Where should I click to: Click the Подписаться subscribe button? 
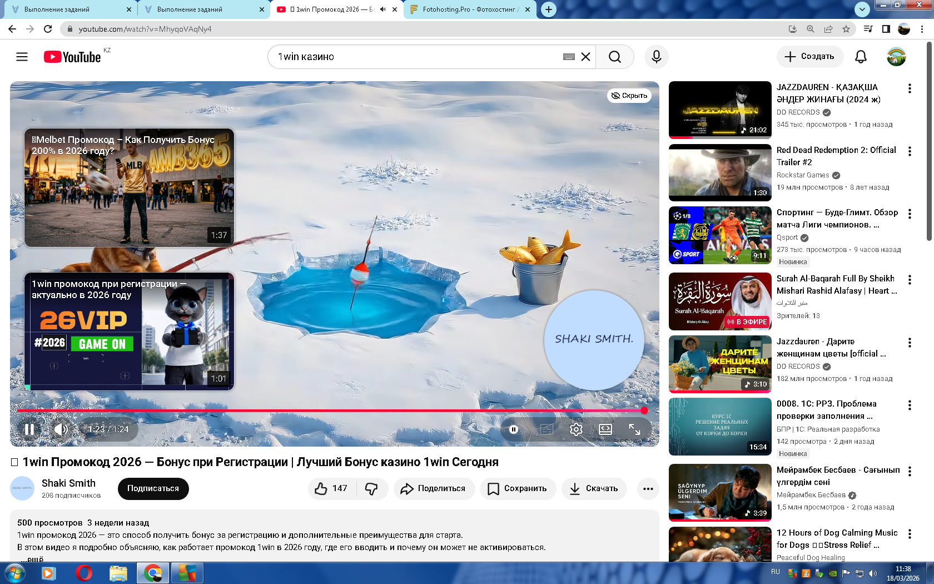153,489
